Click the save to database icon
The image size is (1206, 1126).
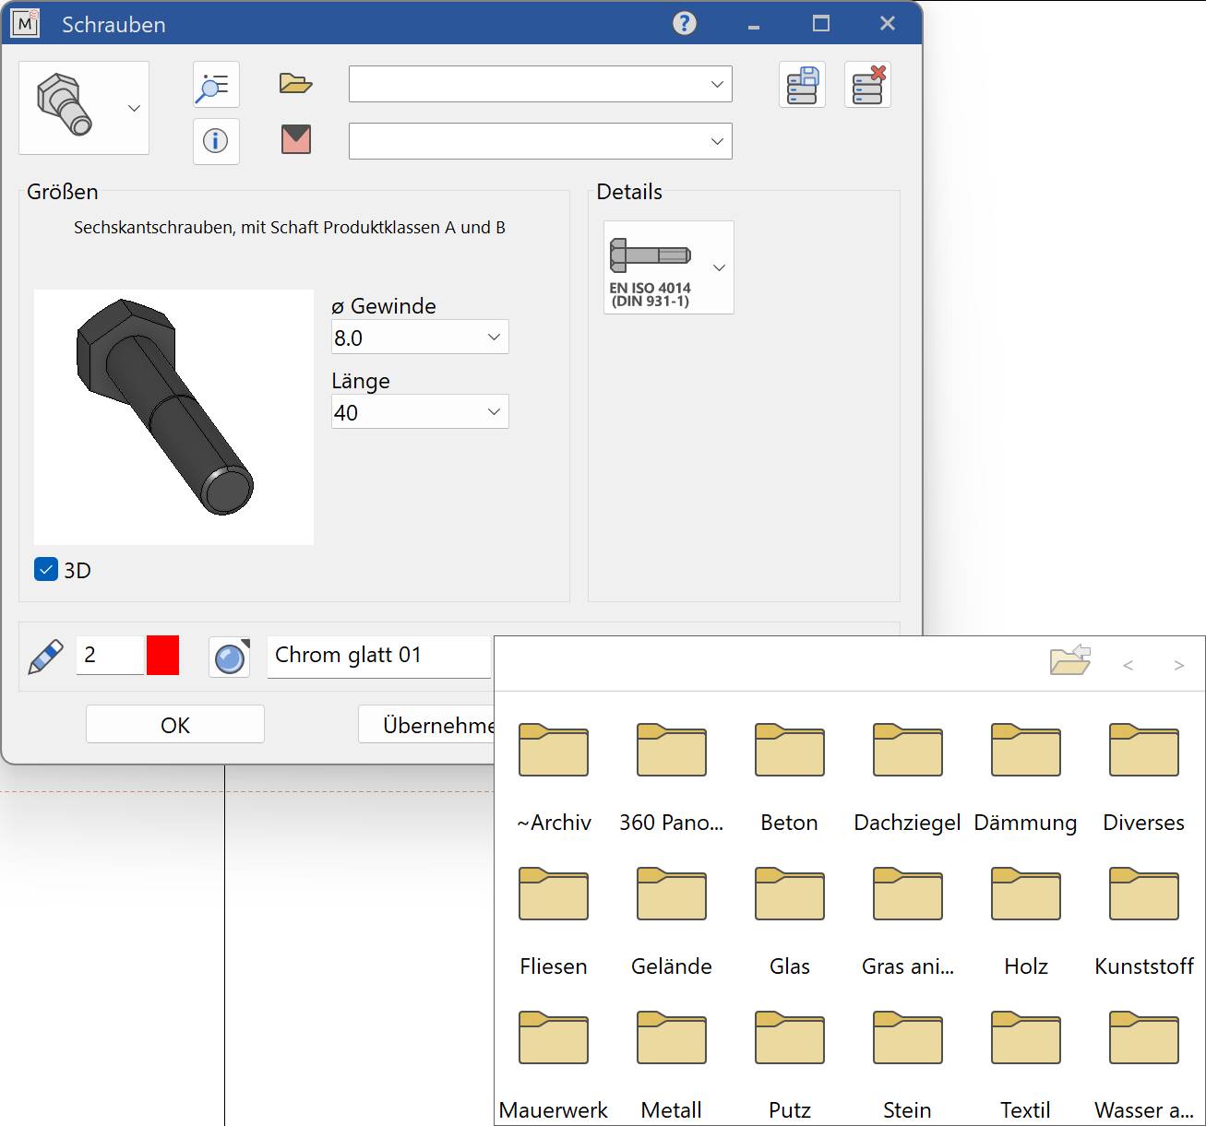802,86
